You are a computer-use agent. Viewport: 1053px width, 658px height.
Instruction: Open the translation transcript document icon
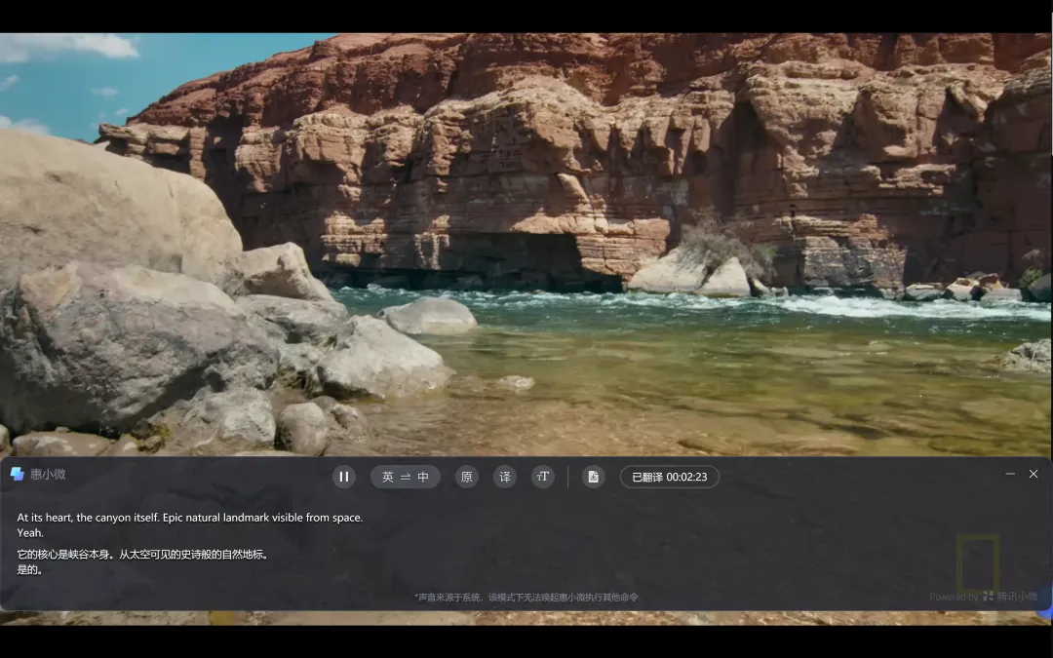pos(593,477)
